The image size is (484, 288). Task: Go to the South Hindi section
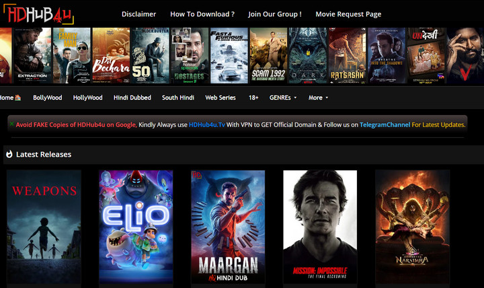tap(178, 98)
